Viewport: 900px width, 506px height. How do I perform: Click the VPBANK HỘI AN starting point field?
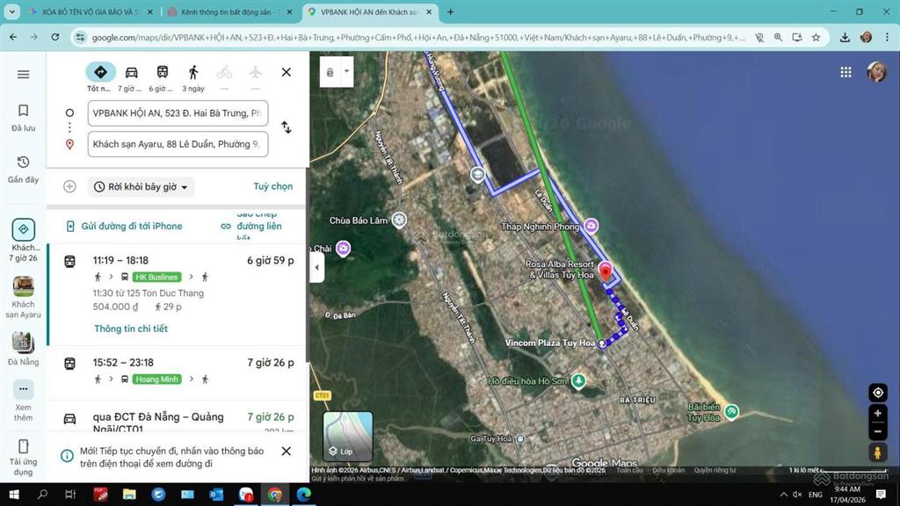point(178,113)
